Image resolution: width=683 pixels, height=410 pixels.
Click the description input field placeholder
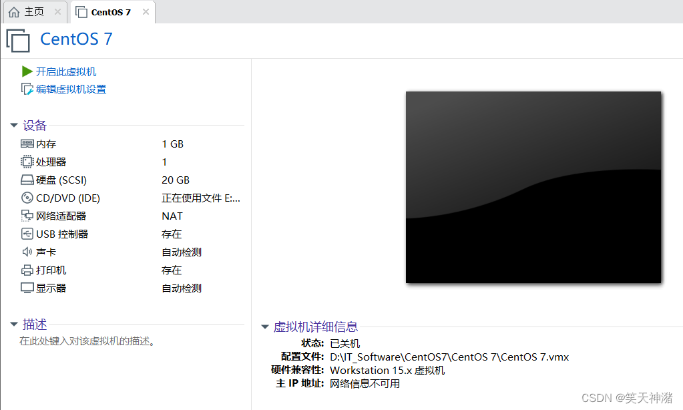coord(87,341)
